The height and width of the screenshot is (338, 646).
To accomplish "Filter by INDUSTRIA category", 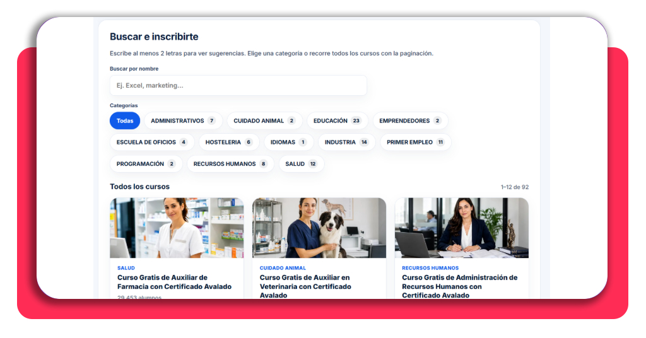I will pyautogui.click(x=346, y=142).
